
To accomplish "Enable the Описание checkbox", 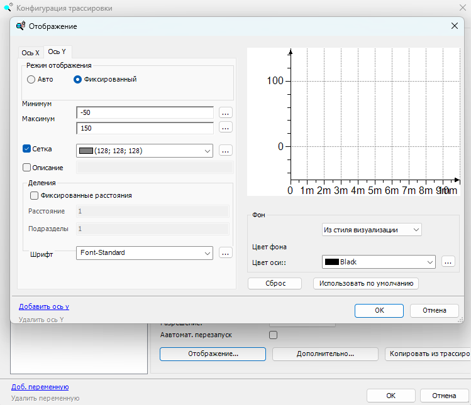I will [x=26, y=168].
